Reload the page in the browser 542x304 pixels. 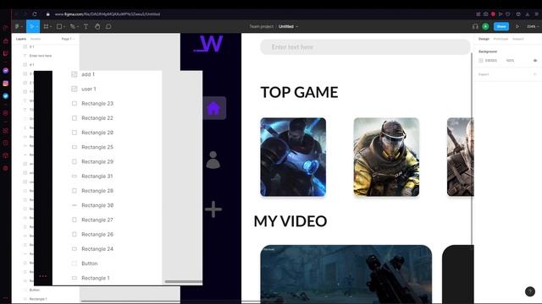point(35,14)
